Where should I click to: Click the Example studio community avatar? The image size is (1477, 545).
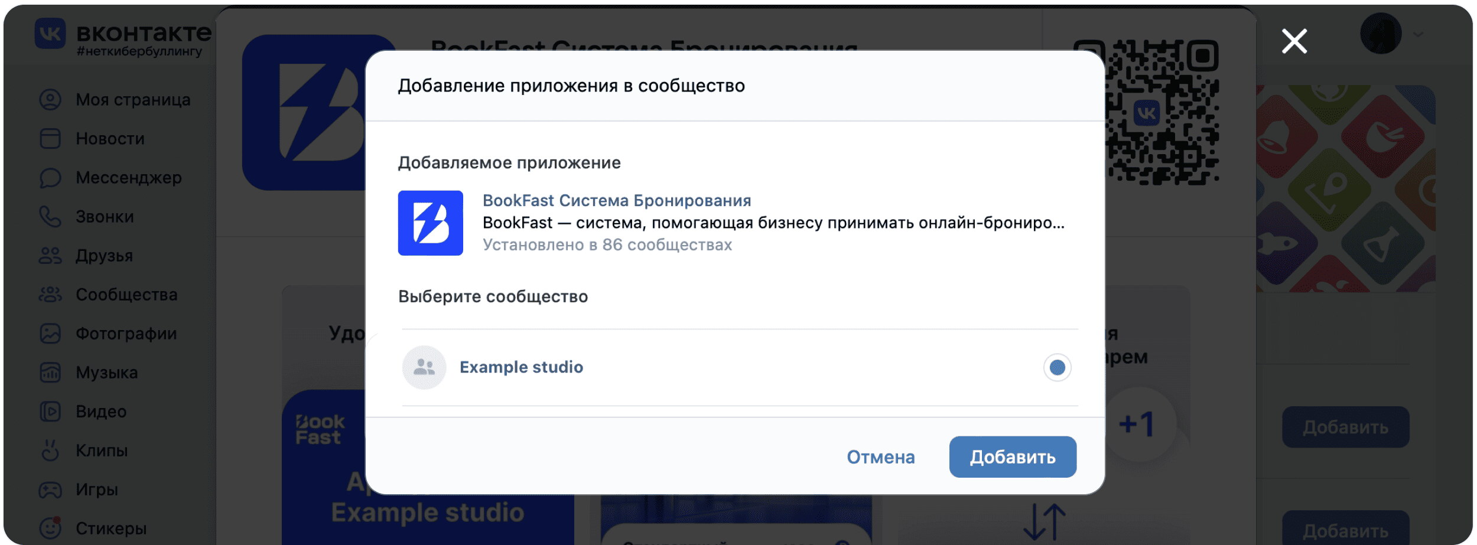pyautogui.click(x=424, y=367)
